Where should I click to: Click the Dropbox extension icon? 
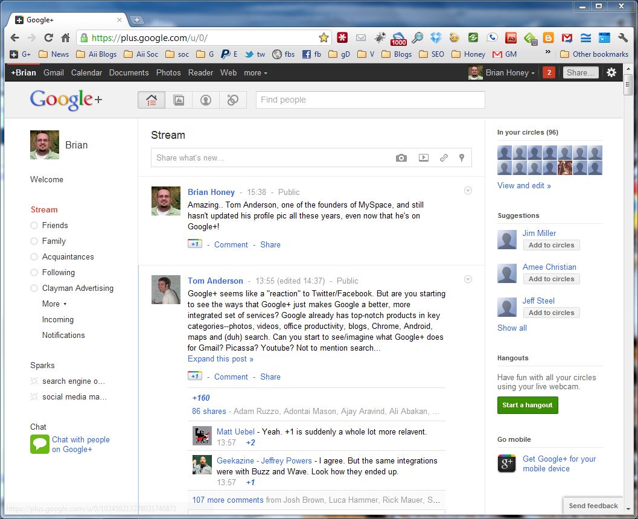[x=436, y=38]
